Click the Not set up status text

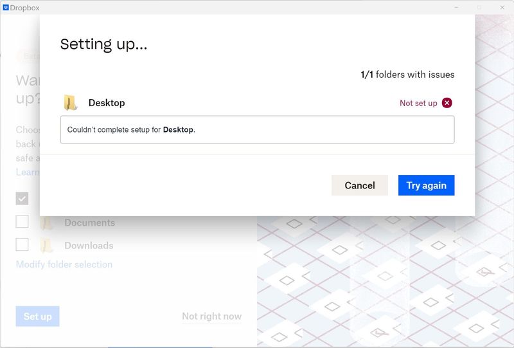[x=418, y=103]
